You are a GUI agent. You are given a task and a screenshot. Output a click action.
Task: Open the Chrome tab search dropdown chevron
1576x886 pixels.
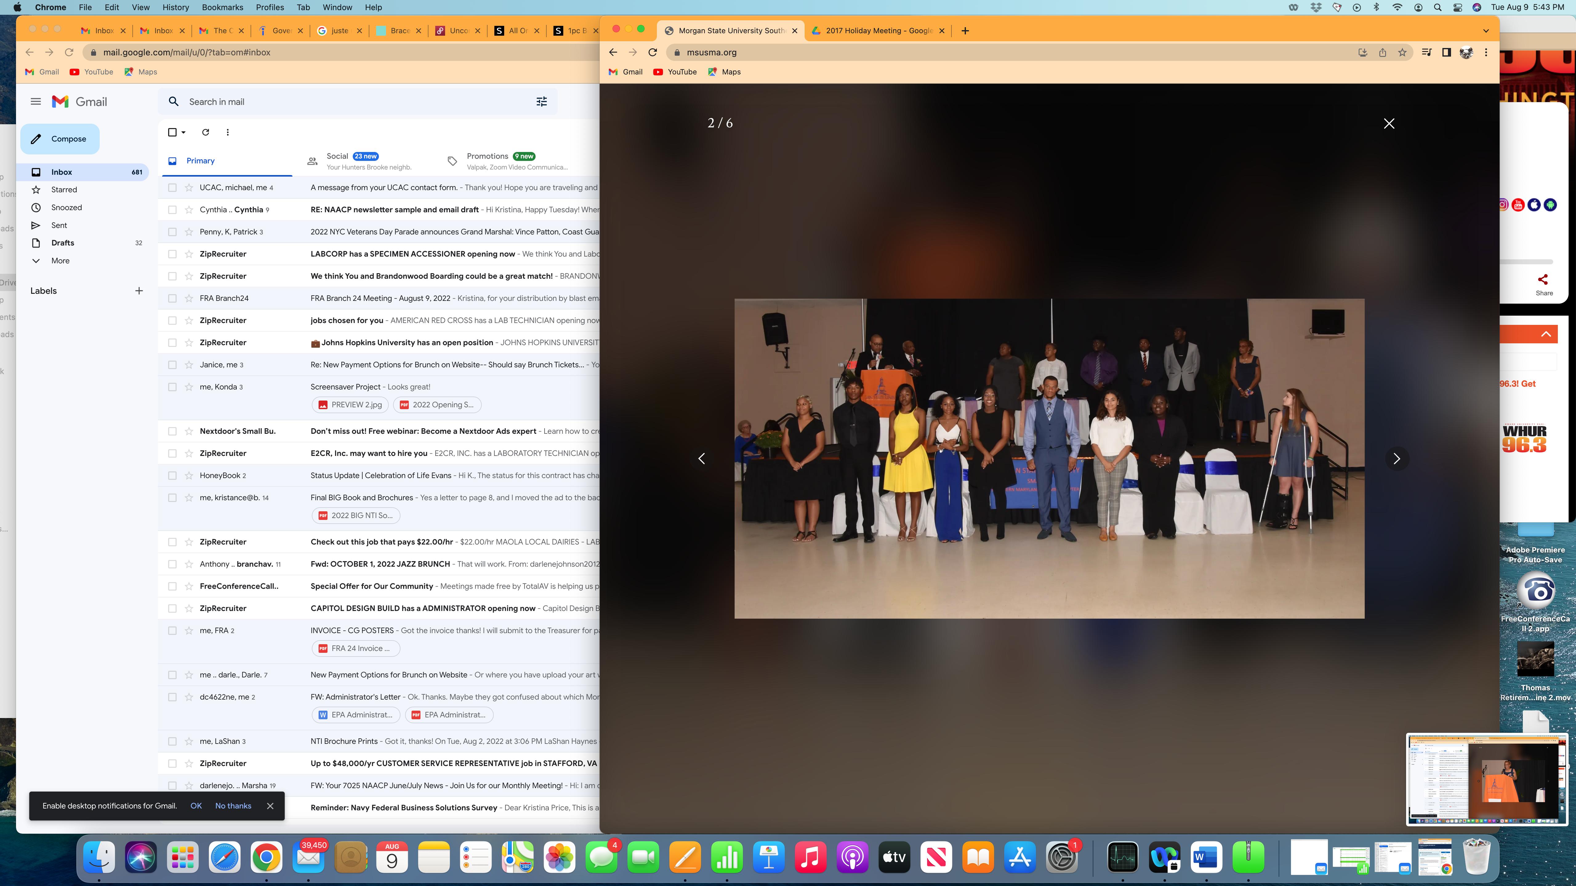pos(1486,30)
